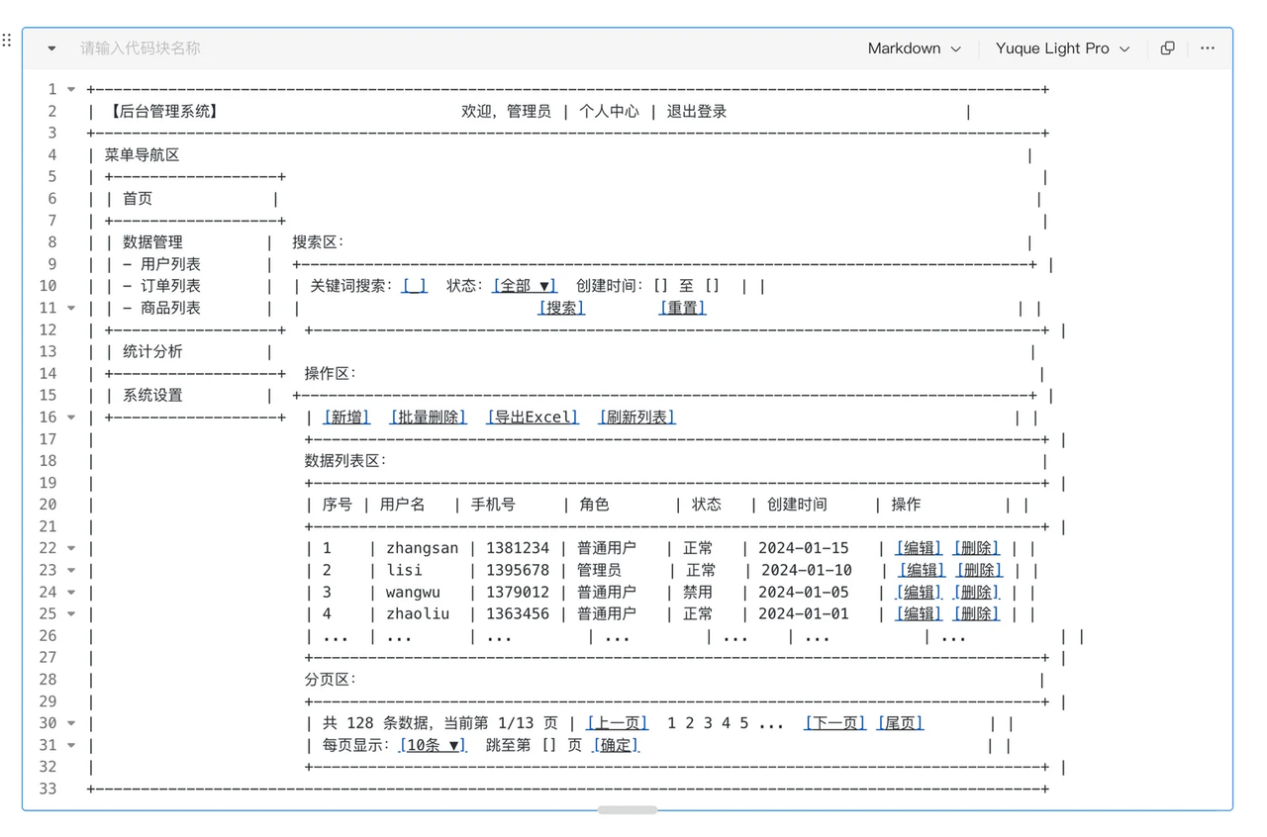The height and width of the screenshot is (837, 1267).
Task: Fold line 22 using its arrow
Action: (x=71, y=548)
